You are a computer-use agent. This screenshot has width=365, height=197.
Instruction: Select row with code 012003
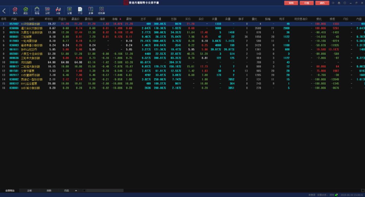182,41
